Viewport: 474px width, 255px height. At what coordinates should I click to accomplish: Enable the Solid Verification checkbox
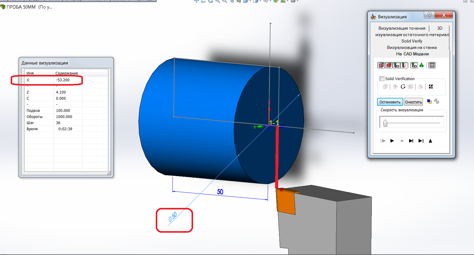point(382,79)
